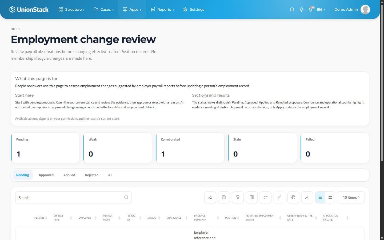Viewport: 384px width, 240px height.
Task: Open the 10 Items page-size dropdown
Action: click(351, 197)
